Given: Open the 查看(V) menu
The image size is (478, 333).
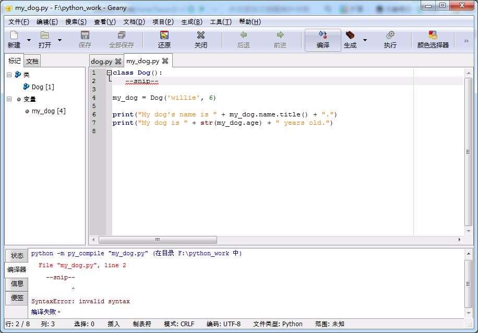Looking at the screenshot, I should pos(105,22).
